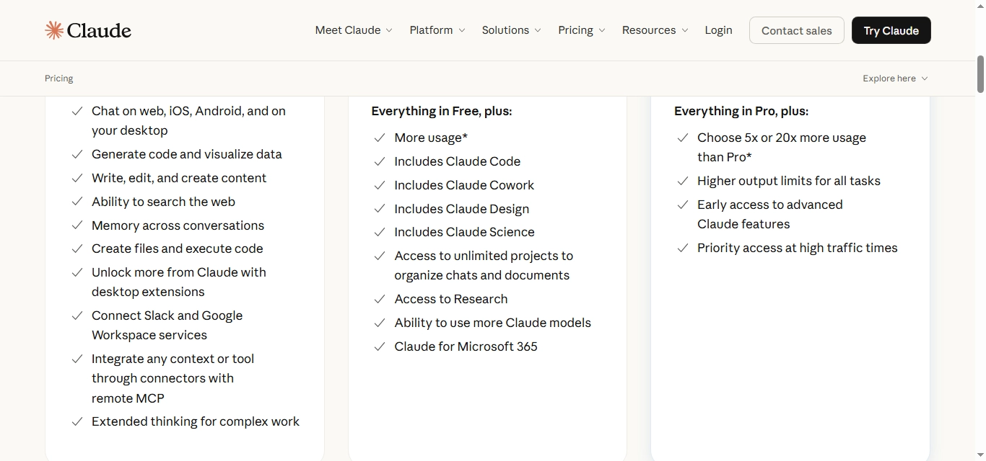Click the 'Includes Claude Code' text
The width and height of the screenshot is (986, 461).
pos(458,161)
